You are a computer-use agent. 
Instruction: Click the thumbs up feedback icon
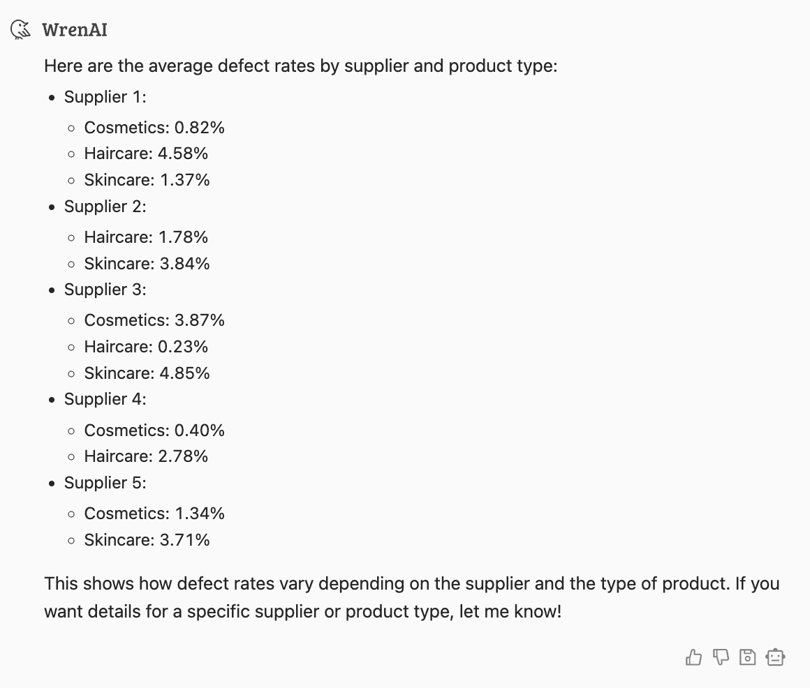[693, 657]
